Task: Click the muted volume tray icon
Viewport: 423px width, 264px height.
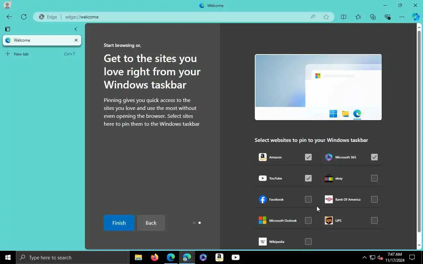Action: 380,258
